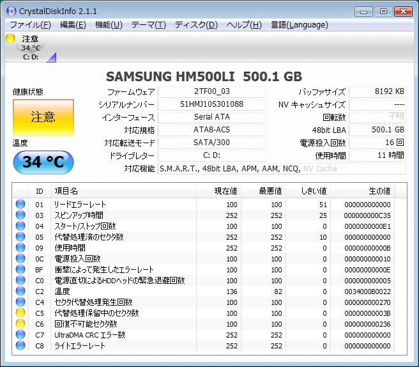Click the ID column header

(x=40, y=191)
